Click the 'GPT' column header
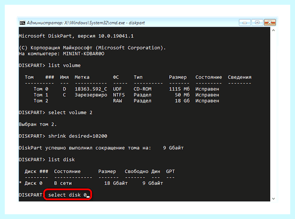295x219 pixels. point(170,171)
